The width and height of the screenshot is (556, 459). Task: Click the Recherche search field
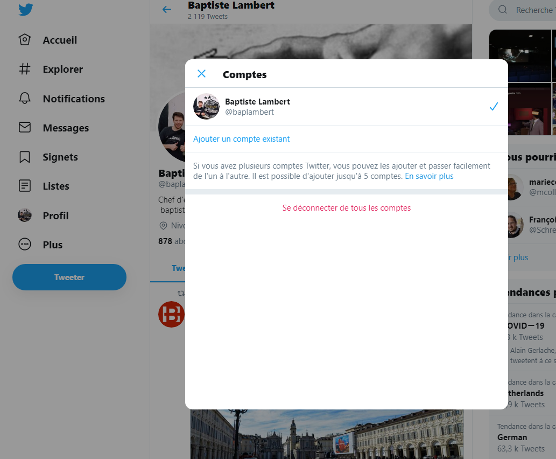[x=533, y=10]
